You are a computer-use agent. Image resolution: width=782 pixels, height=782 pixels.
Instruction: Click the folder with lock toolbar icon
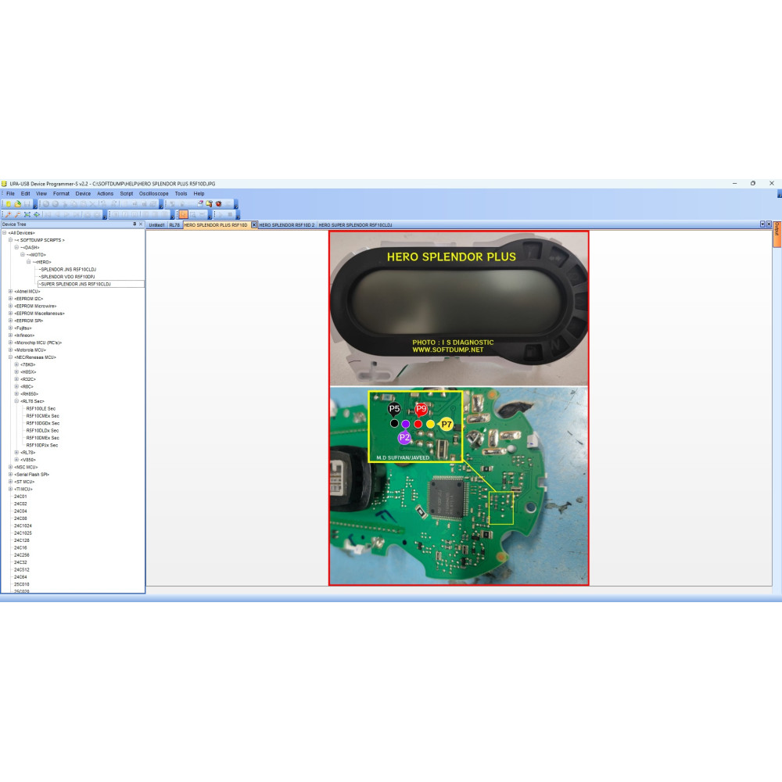click(209, 203)
